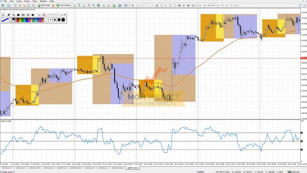Open the Strategy Tester icon
307x173 pixels.
[34, 5]
